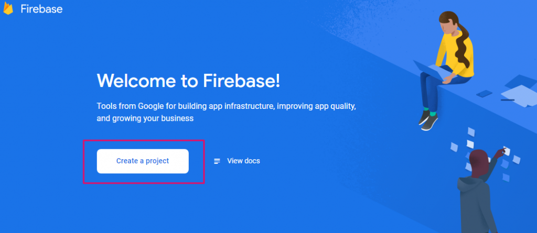Click the small dark blue tablet on ledge

pyautogui.click(x=484, y=93)
